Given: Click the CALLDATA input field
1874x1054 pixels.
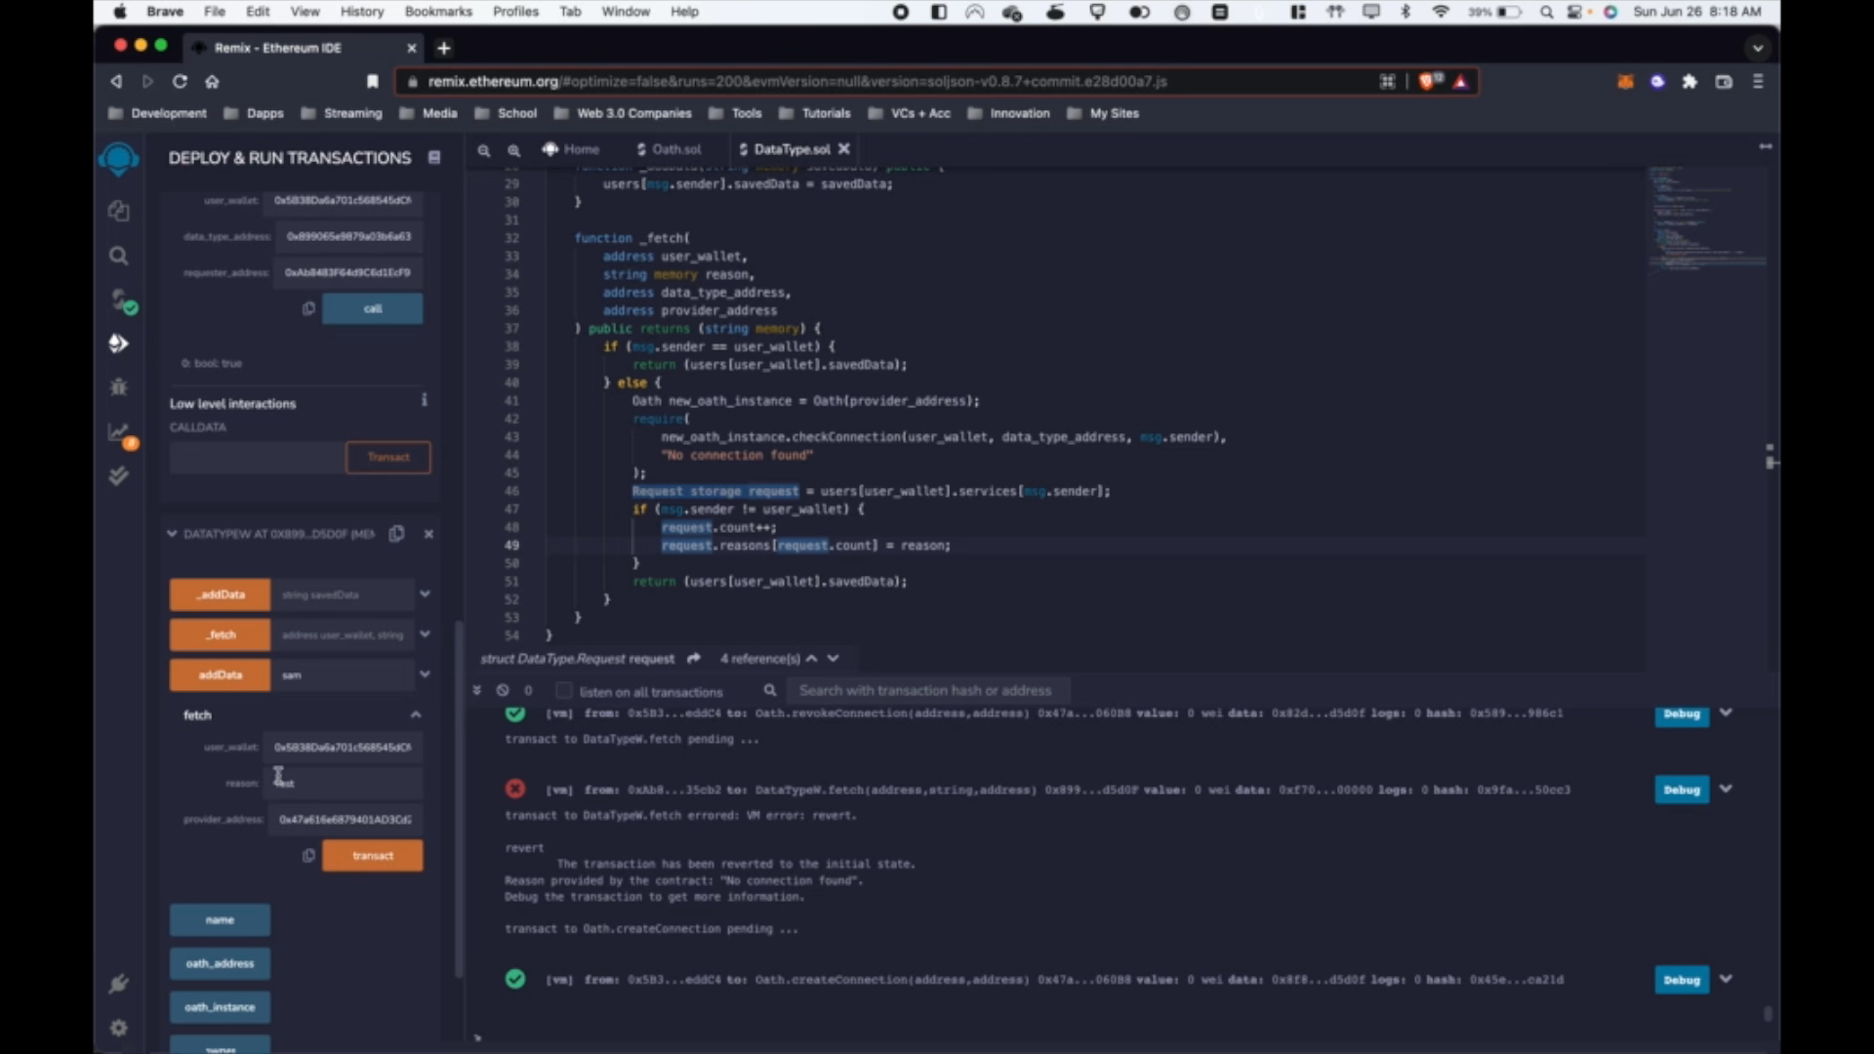Looking at the screenshot, I should (x=258, y=458).
